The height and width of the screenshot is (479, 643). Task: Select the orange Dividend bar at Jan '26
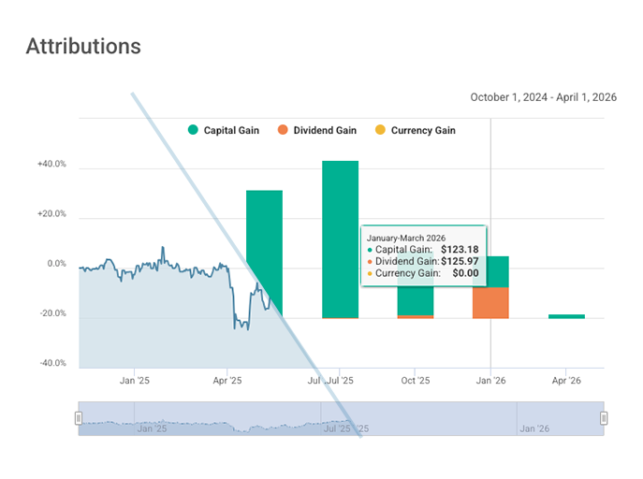490,303
